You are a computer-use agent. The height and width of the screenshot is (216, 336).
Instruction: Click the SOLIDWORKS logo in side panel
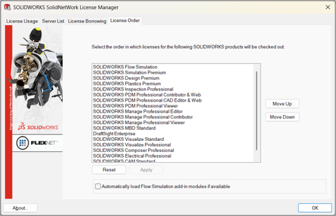38,127
